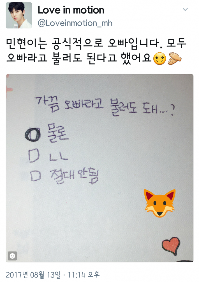Tap the fox emoji sticker on photo
The height and width of the screenshot is (282, 199).
(159, 203)
